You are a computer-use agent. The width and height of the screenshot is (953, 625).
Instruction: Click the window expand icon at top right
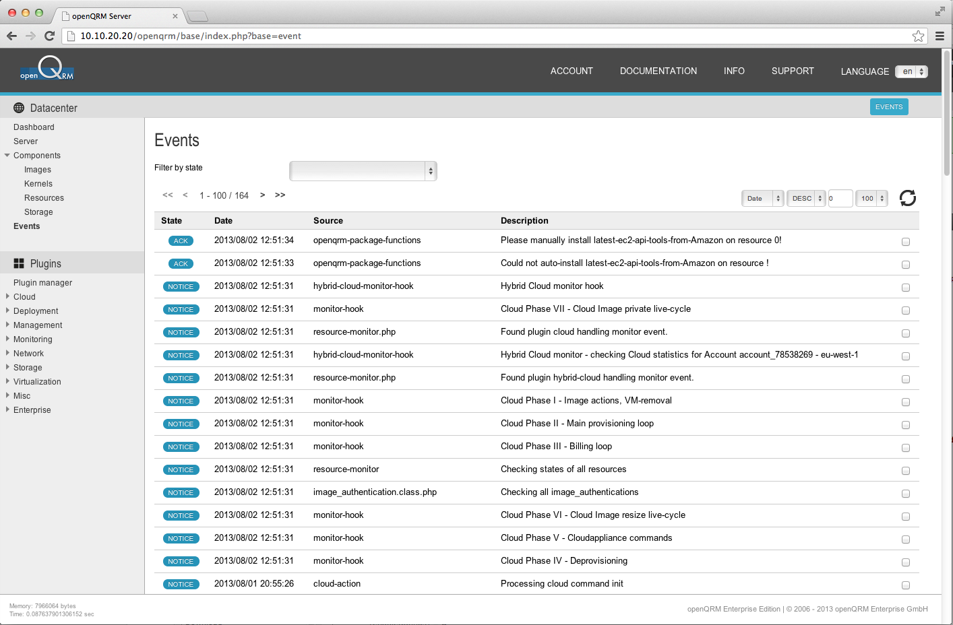(x=941, y=11)
